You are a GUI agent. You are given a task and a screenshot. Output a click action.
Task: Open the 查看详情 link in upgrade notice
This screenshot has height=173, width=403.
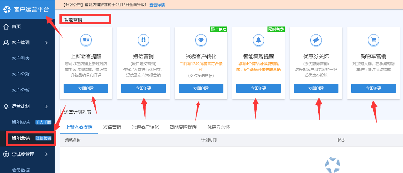(x=157, y=5)
